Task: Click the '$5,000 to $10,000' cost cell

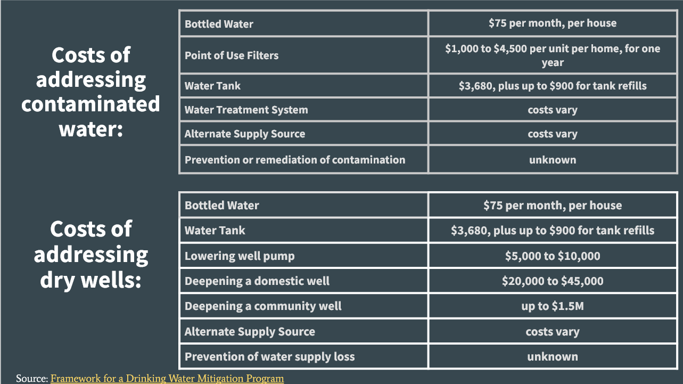Action: click(553, 256)
